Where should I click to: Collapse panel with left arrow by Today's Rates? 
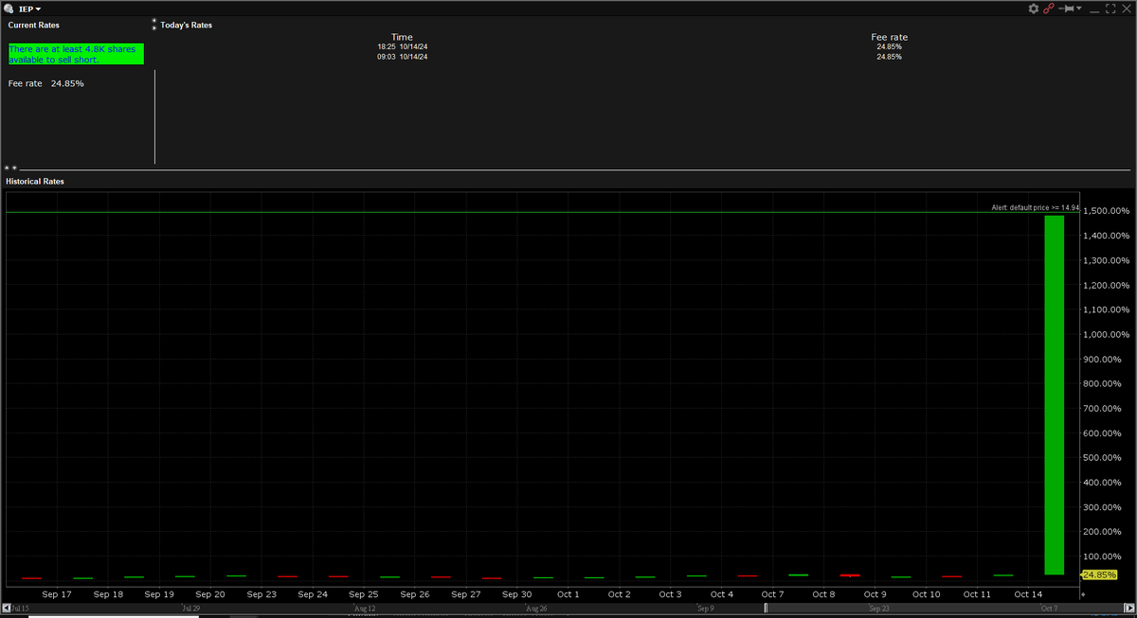coord(154,20)
